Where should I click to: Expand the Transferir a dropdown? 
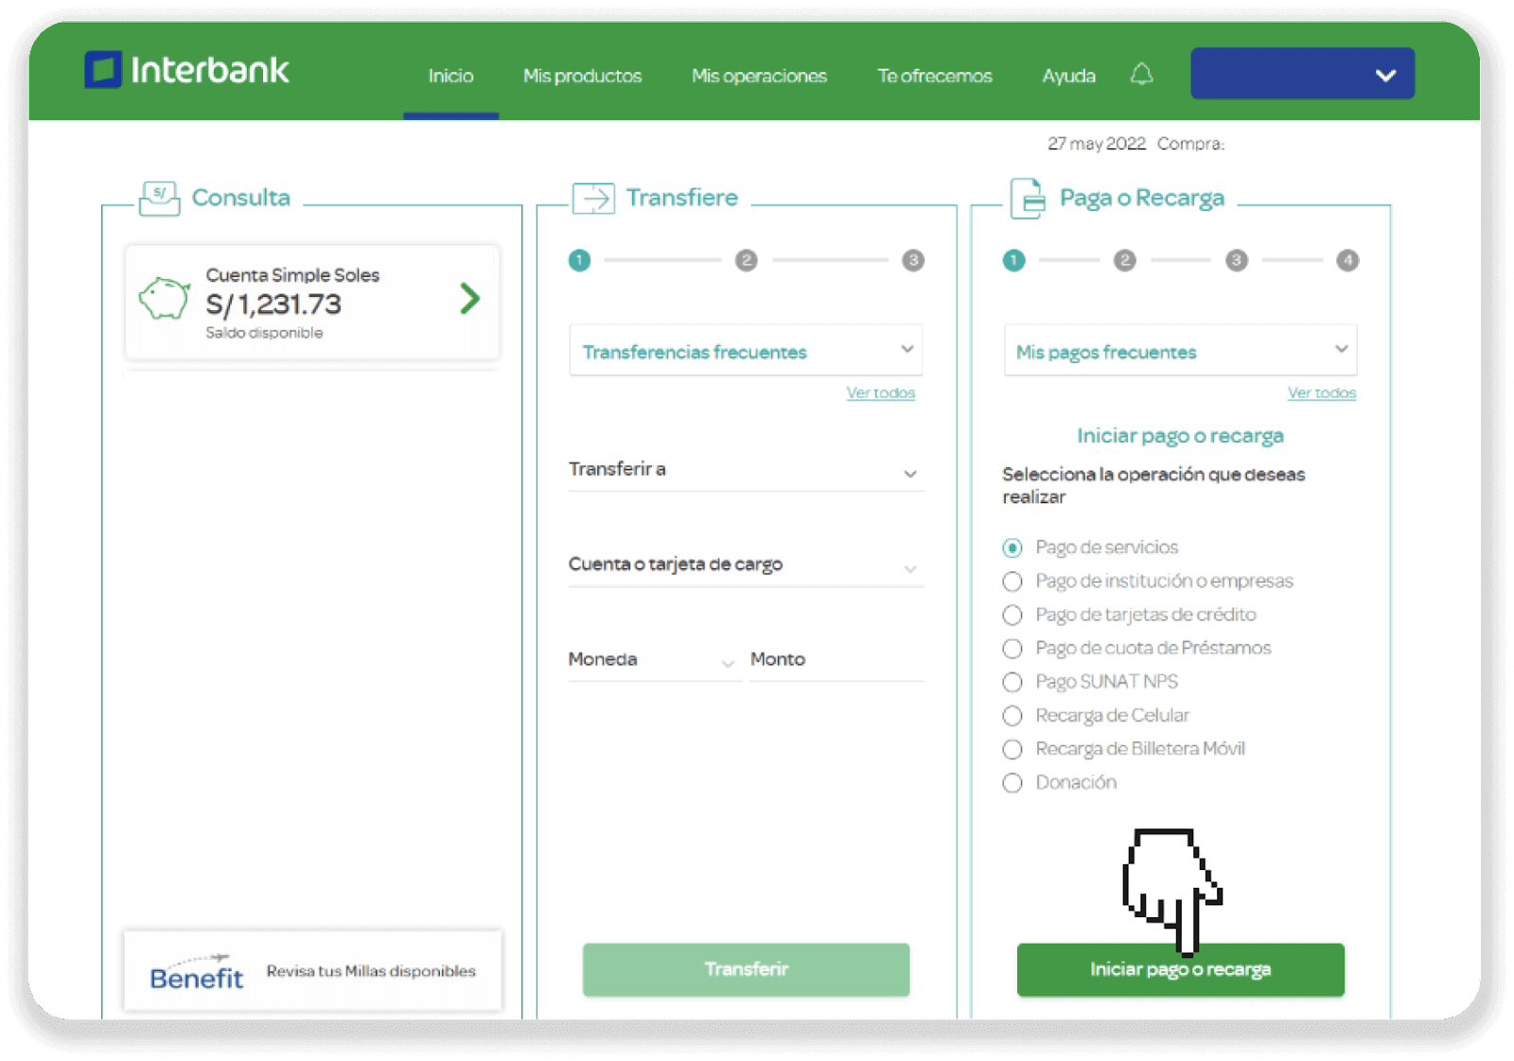[x=746, y=470]
